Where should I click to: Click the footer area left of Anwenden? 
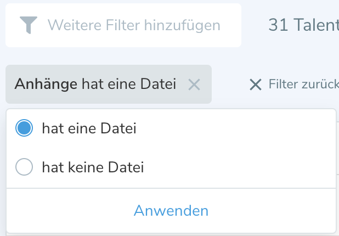click(66, 211)
